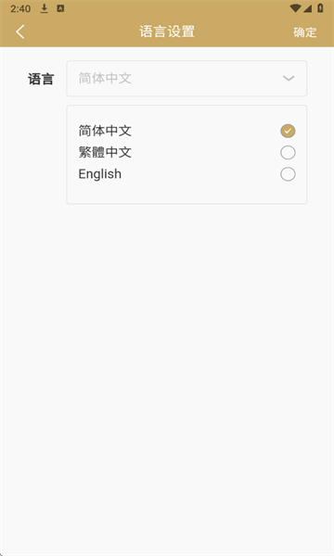This screenshot has height=556, width=334.
Task: Tap the cellular signal strength icon
Action: pos(307,8)
